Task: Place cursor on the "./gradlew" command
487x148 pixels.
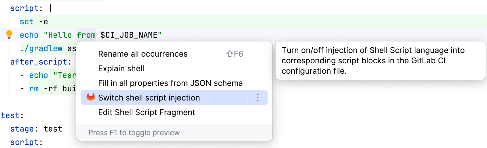Action: coord(41,49)
